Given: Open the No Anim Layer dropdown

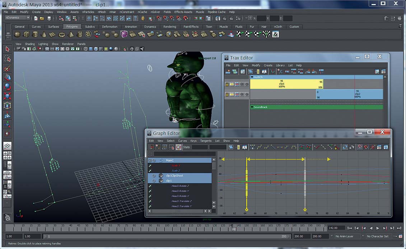Looking at the screenshot, I should pyautogui.click(x=332, y=236).
